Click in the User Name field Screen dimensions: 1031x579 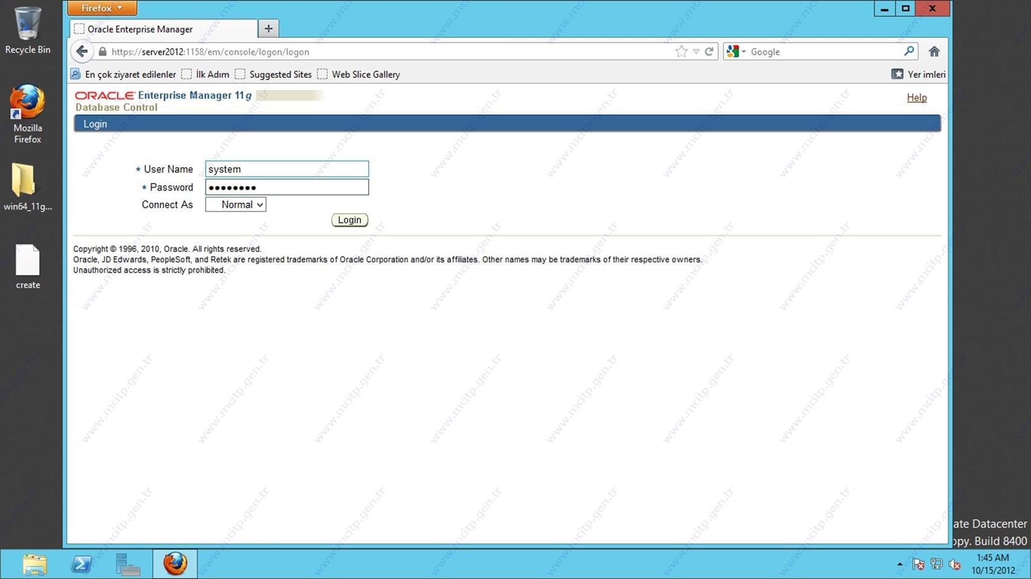point(287,169)
